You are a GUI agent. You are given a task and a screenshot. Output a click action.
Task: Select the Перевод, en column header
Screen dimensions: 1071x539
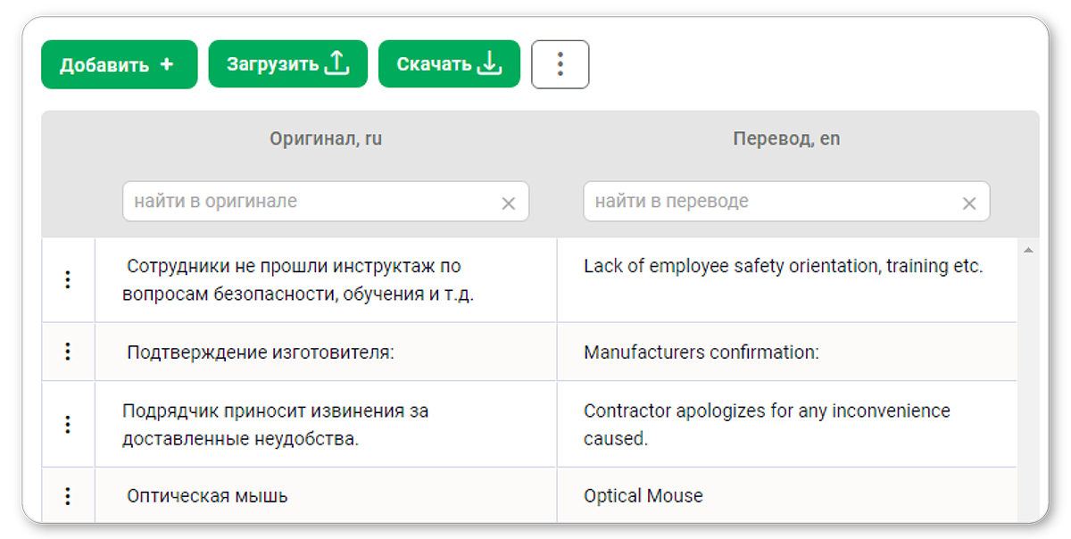[x=786, y=139]
